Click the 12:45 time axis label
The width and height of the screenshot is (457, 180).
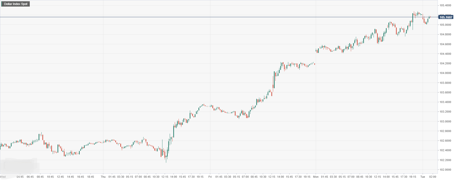tap(61, 177)
